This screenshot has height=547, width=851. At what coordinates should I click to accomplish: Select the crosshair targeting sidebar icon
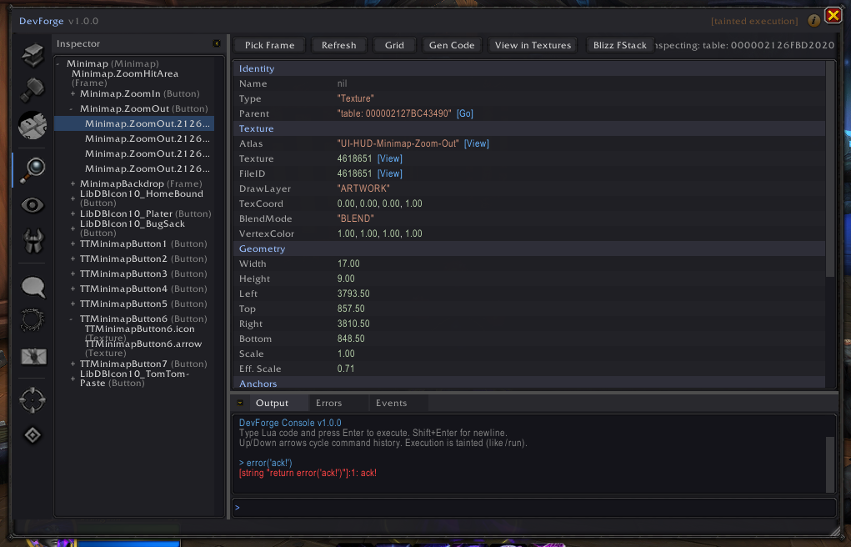click(32, 400)
